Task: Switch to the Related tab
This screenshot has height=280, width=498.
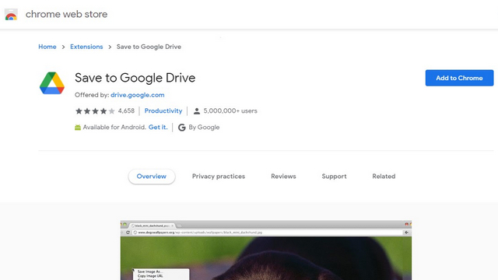Action: coord(384,177)
